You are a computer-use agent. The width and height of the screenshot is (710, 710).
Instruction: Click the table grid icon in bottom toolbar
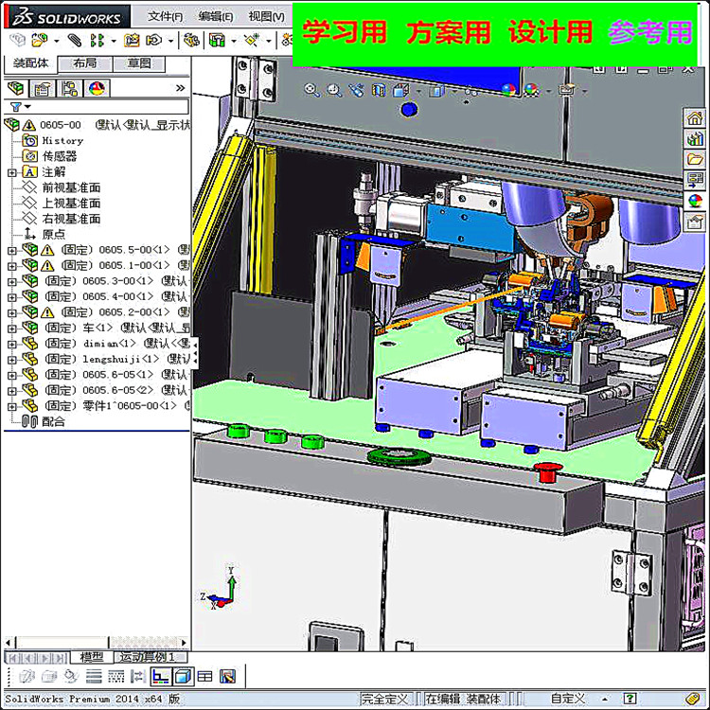204,677
